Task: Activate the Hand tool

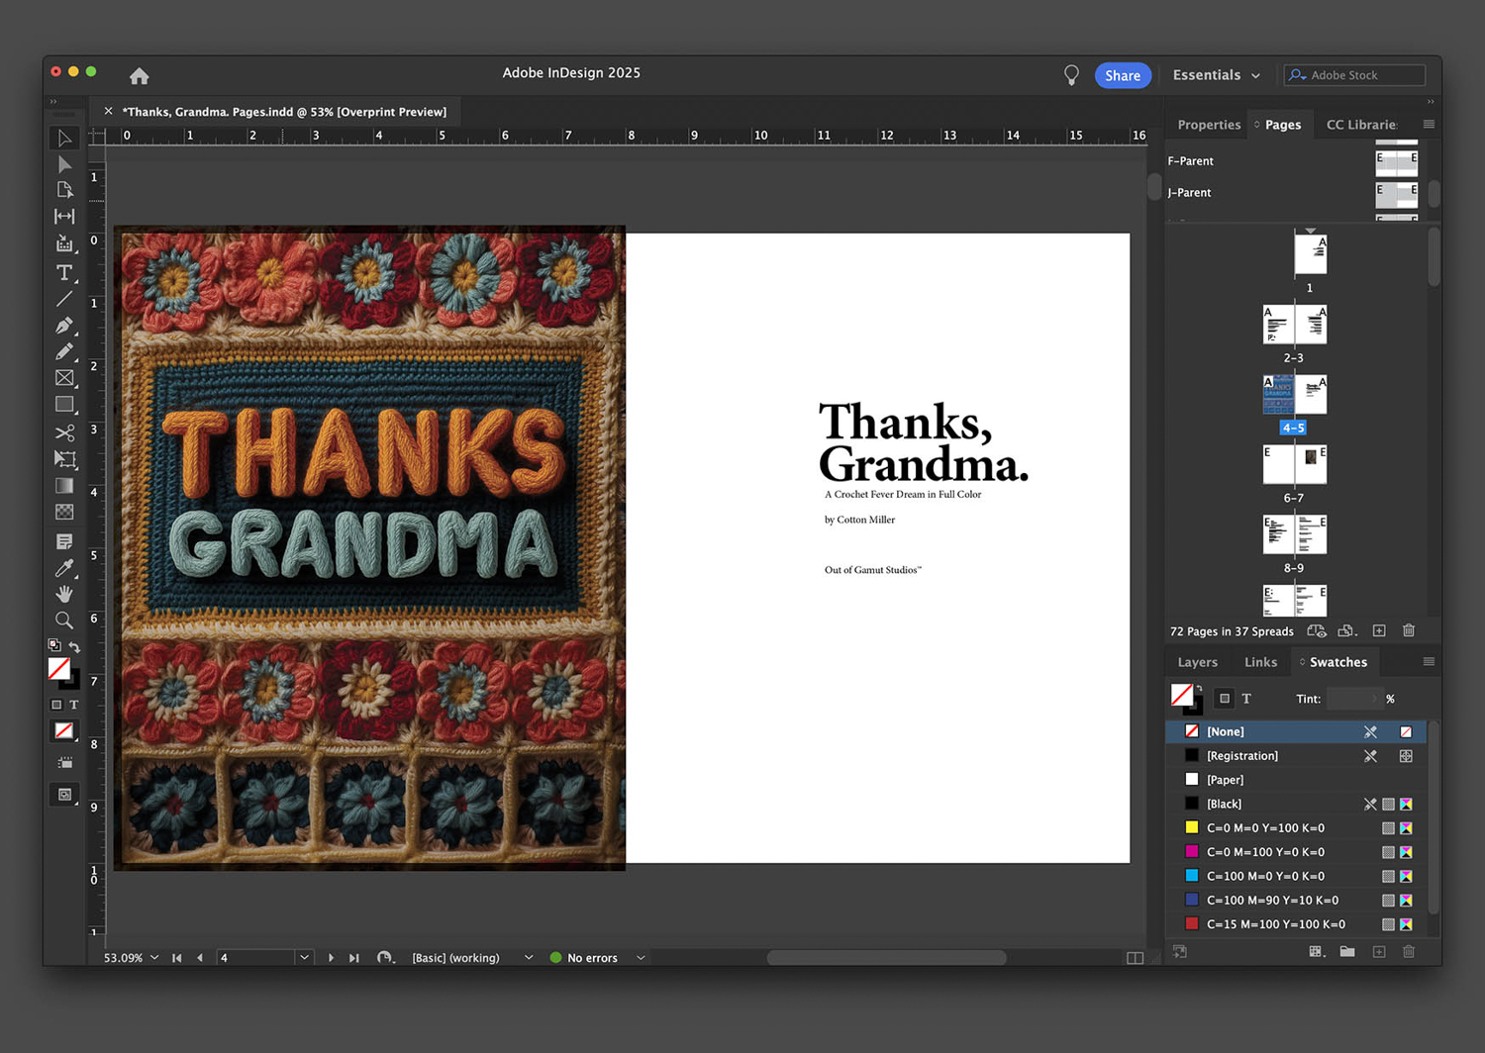Action: point(64,594)
